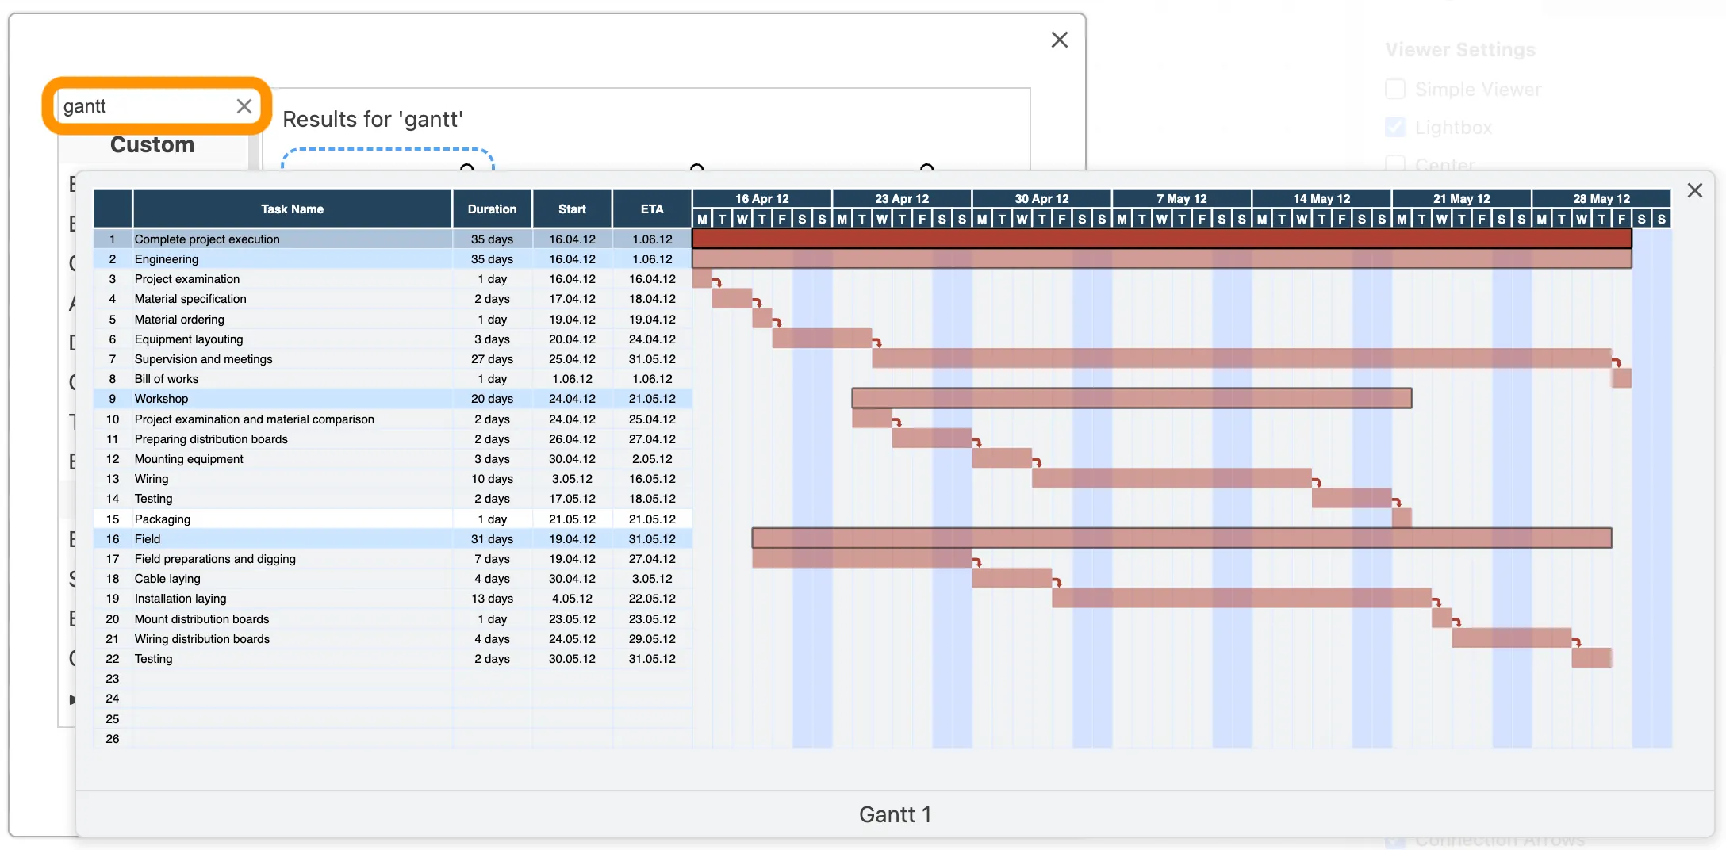Close the shape search dialog

[x=1059, y=39]
